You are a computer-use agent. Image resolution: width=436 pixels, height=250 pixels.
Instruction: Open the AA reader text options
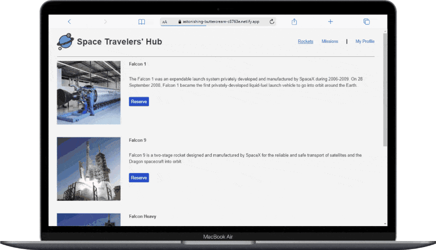point(165,22)
